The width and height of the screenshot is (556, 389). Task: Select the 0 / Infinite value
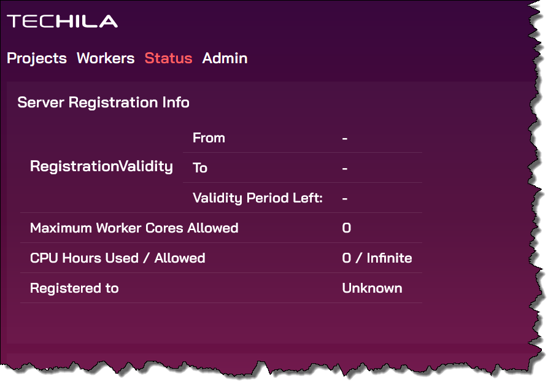[x=377, y=258]
